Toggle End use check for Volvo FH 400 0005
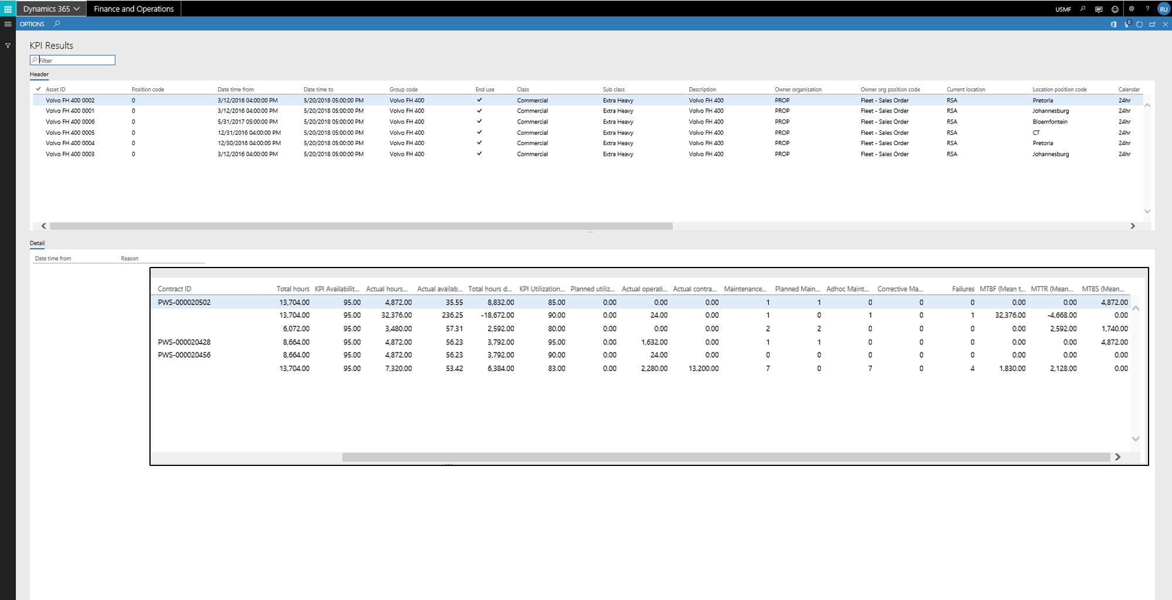The image size is (1172, 600). tap(479, 132)
